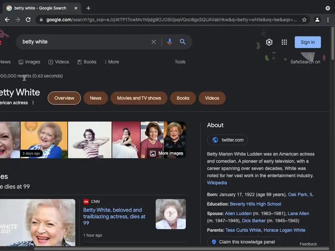Select the Overview chip

click(64, 98)
